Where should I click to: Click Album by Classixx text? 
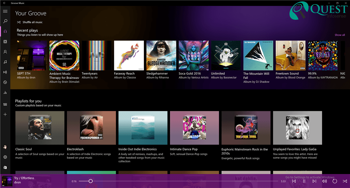coord(125,77)
